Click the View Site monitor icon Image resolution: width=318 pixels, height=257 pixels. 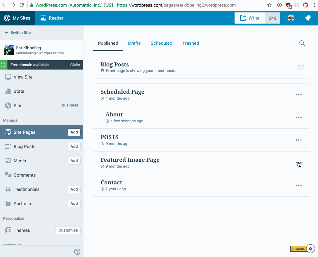[8, 77]
